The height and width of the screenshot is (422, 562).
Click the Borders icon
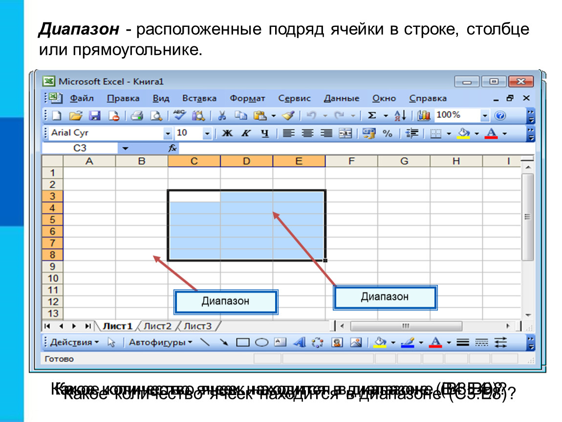pyautogui.click(x=435, y=134)
